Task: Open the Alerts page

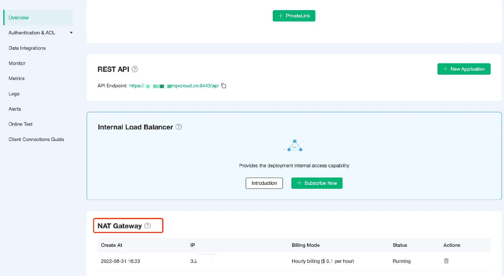Action: click(x=14, y=109)
